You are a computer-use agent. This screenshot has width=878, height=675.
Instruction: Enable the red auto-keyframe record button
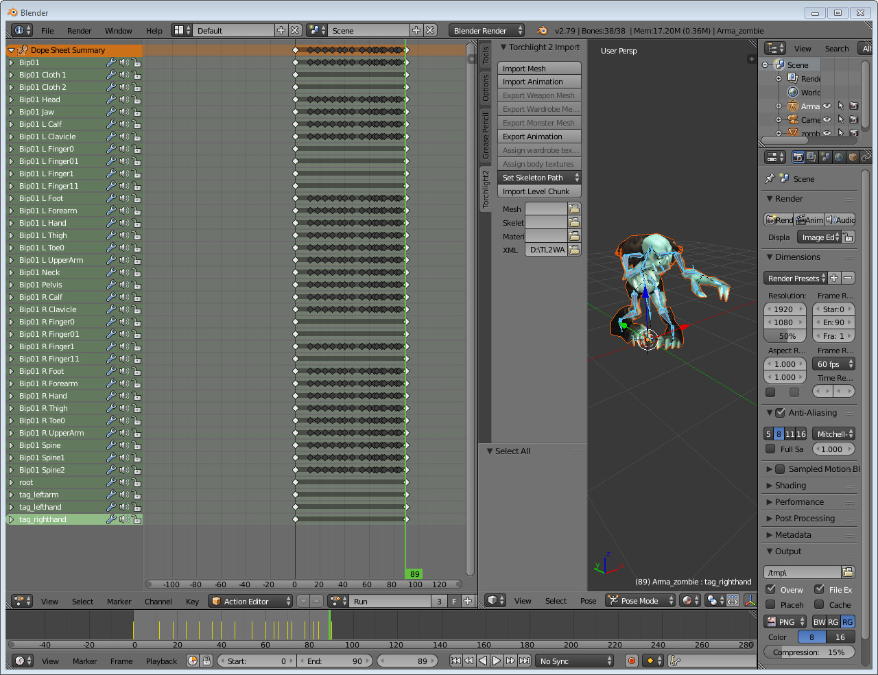(x=632, y=661)
